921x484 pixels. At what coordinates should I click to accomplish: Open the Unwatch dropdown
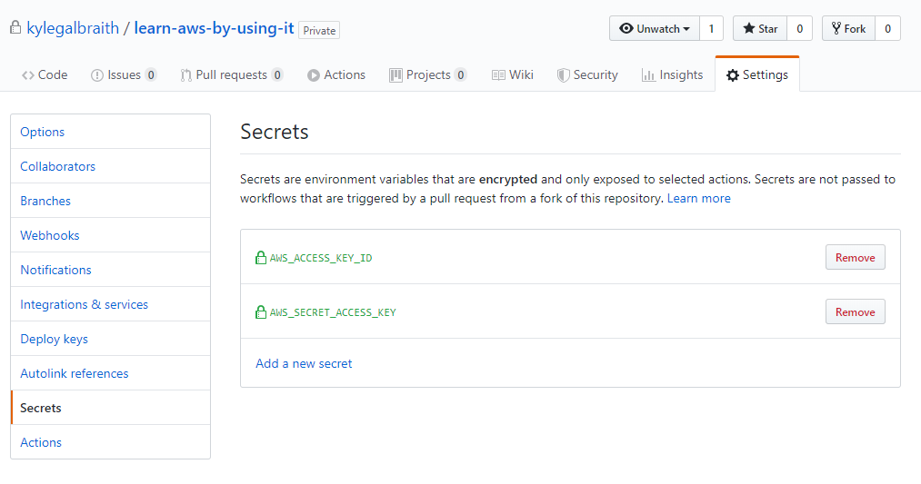click(x=655, y=28)
